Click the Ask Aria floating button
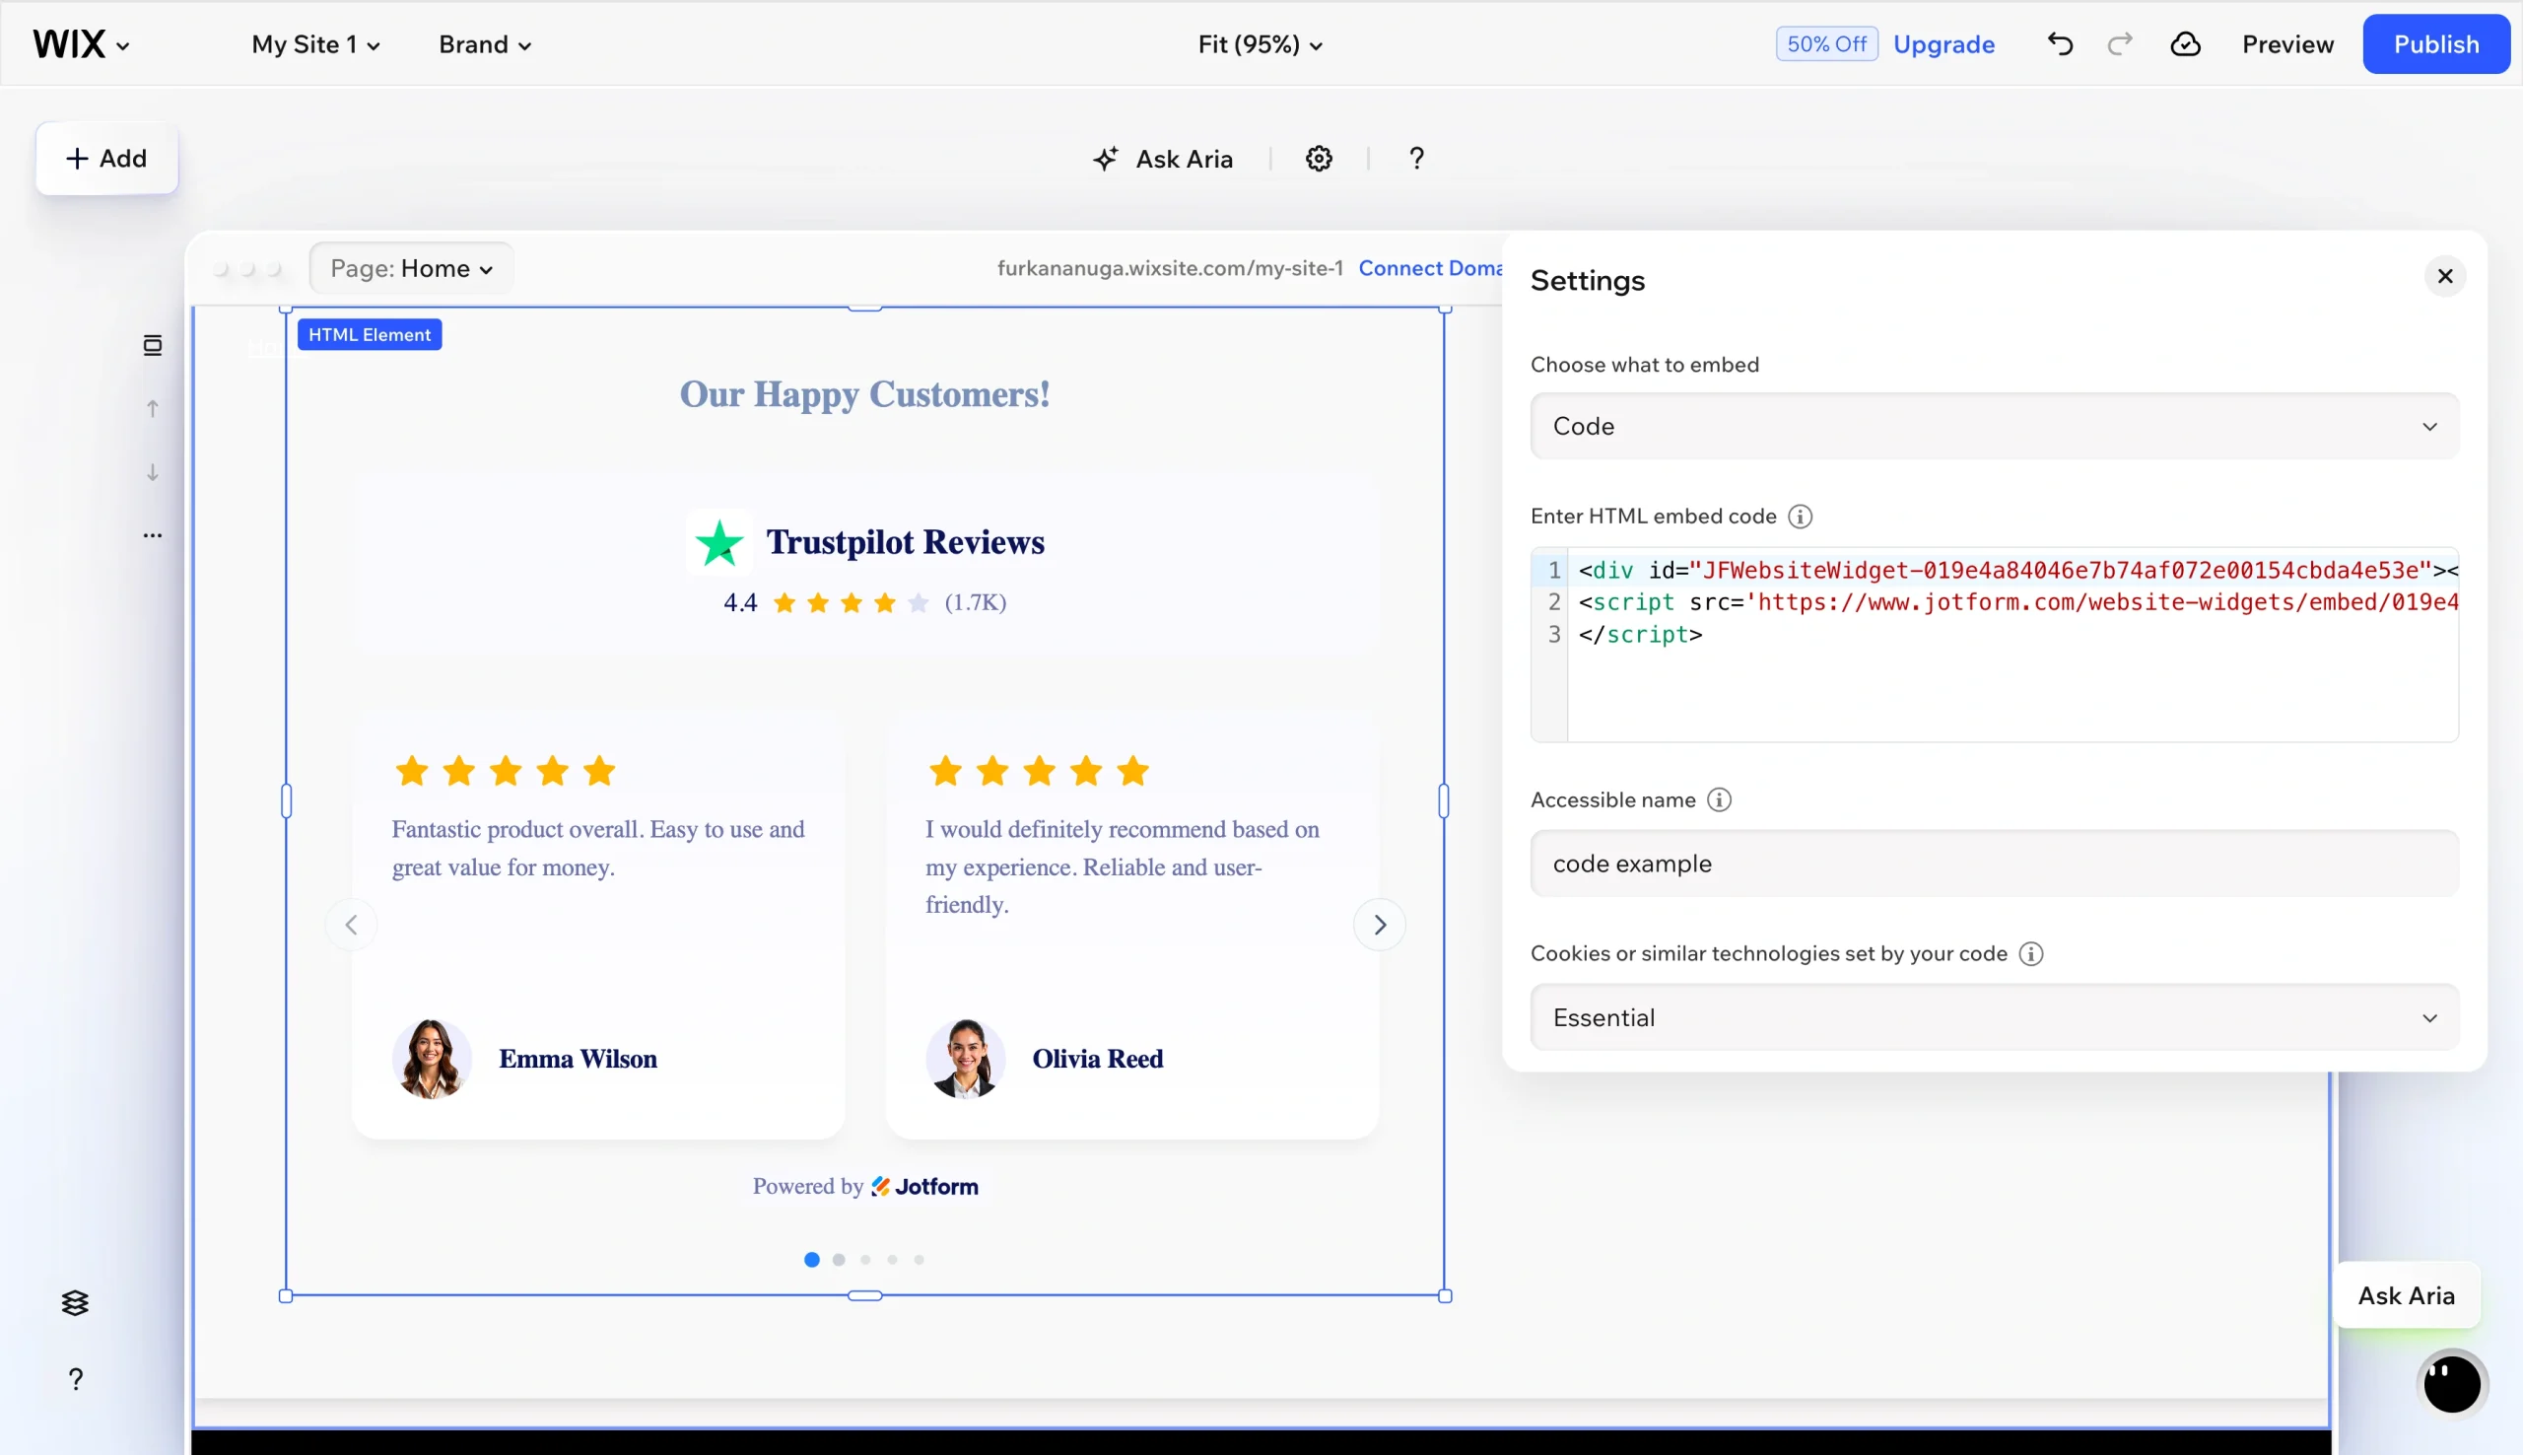The width and height of the screenshot is (2523, 1455). [x=2405, y=1295]
